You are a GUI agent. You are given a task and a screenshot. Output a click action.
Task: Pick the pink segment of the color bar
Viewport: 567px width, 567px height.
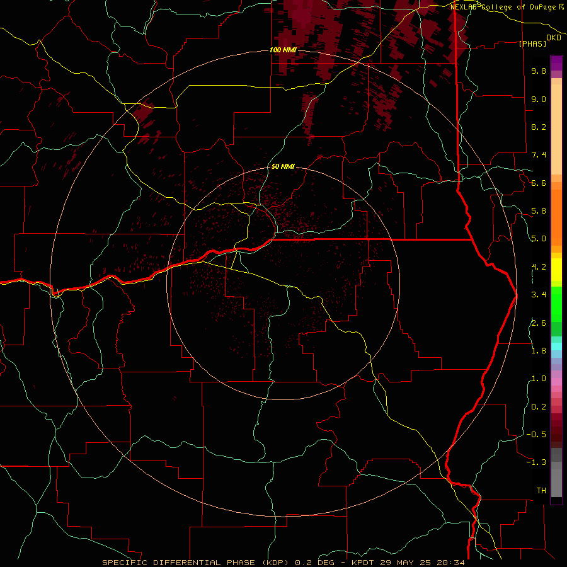coord(556,382)
